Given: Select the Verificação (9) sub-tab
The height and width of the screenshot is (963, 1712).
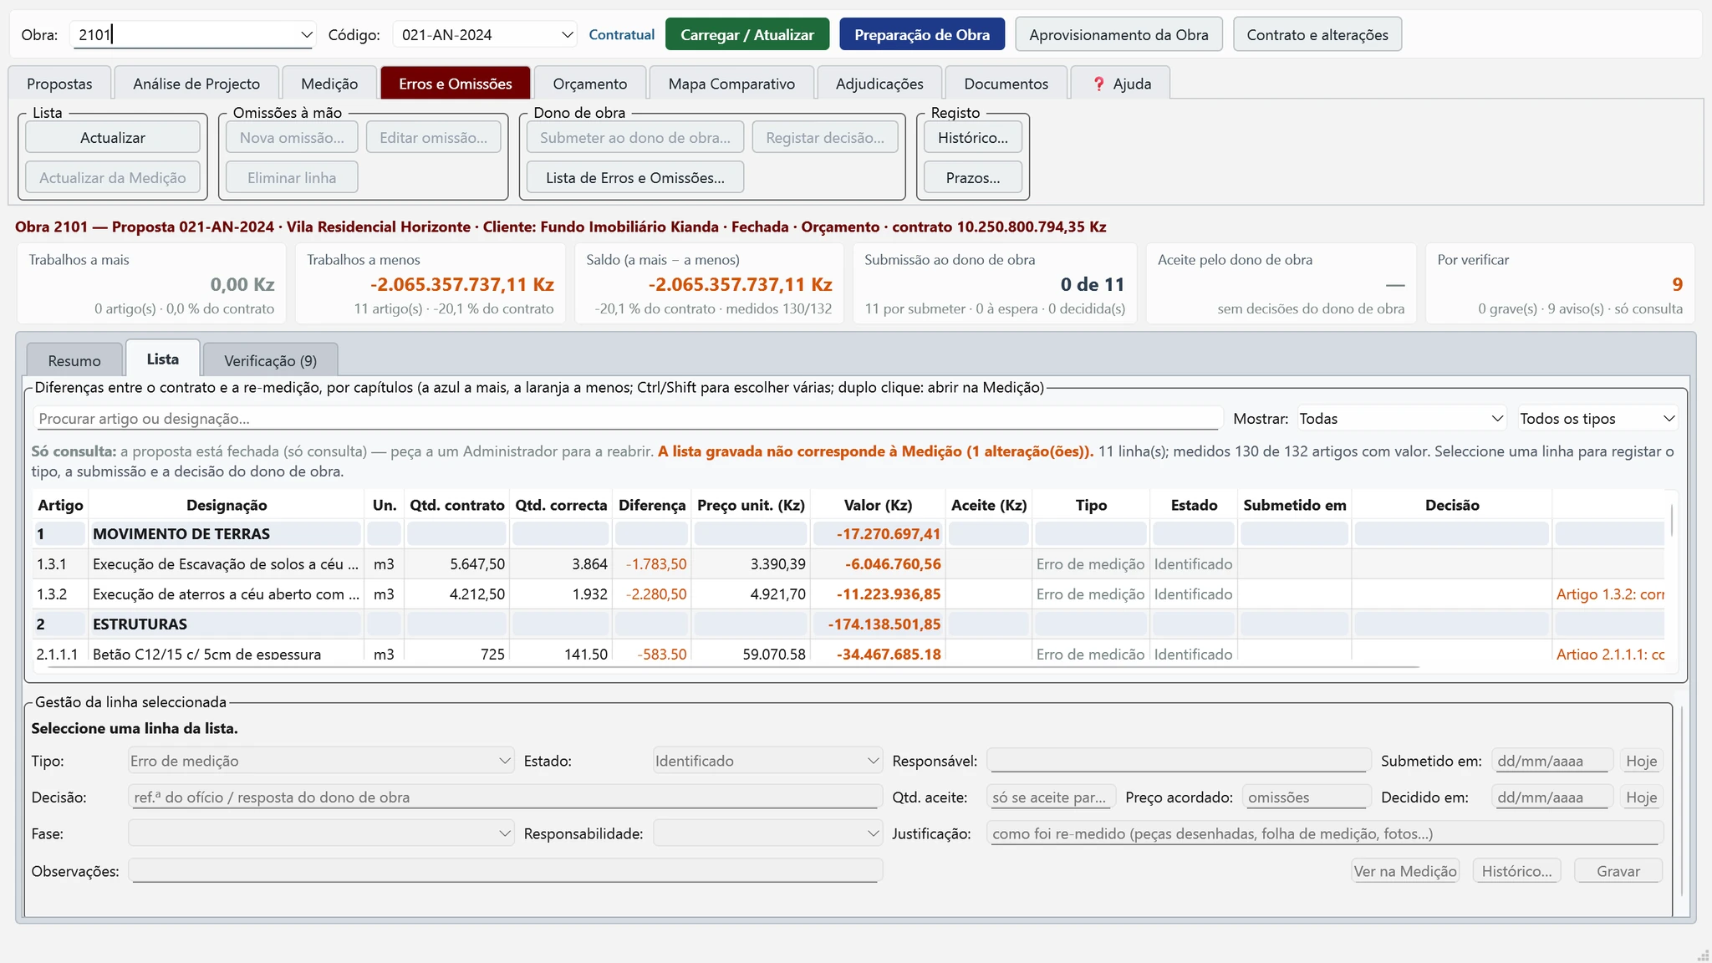Looking at the screenshot, I should 271,360.
